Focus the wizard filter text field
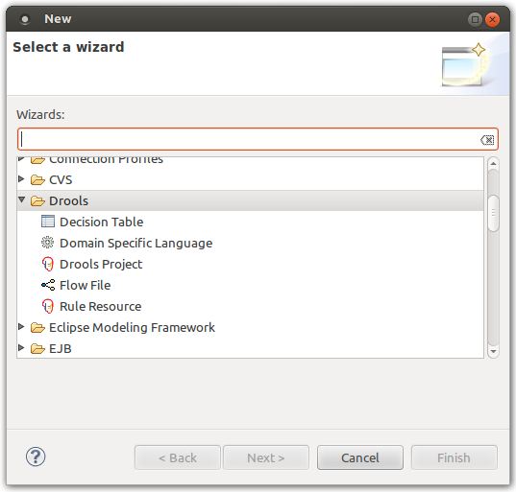This screenshot has height=492, width=516. click(250, 139)
